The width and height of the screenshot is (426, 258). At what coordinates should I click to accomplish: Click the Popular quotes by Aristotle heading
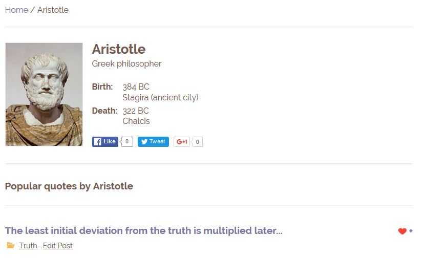point(69,186)
